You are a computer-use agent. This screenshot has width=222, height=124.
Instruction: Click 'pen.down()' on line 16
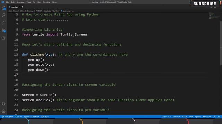[38, 70]
